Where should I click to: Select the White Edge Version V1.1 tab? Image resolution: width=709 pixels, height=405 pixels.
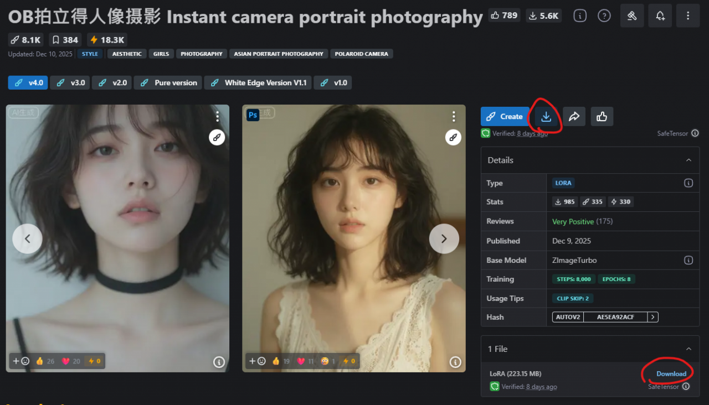click(258, 83)
